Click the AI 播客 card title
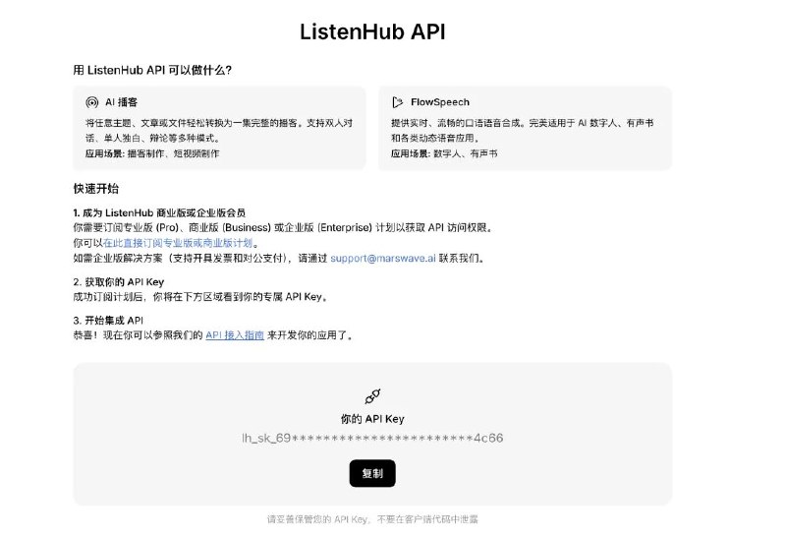 [x=121, y=102]
